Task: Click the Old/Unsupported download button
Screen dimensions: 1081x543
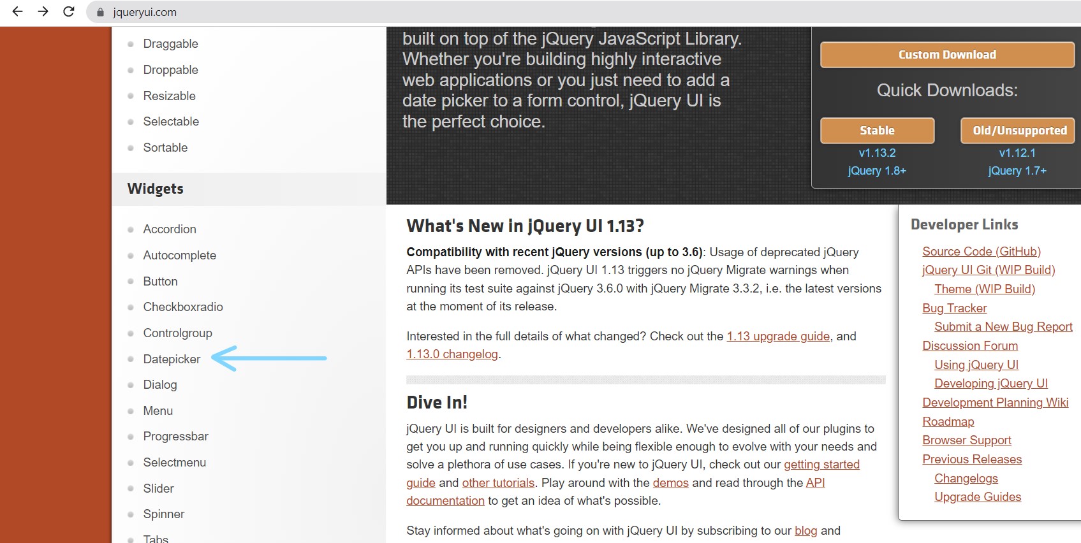Action: pos(1017,131)
